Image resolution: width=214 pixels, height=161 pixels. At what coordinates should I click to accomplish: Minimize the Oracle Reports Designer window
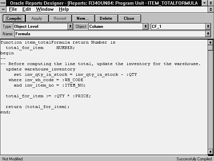point(204,3)
